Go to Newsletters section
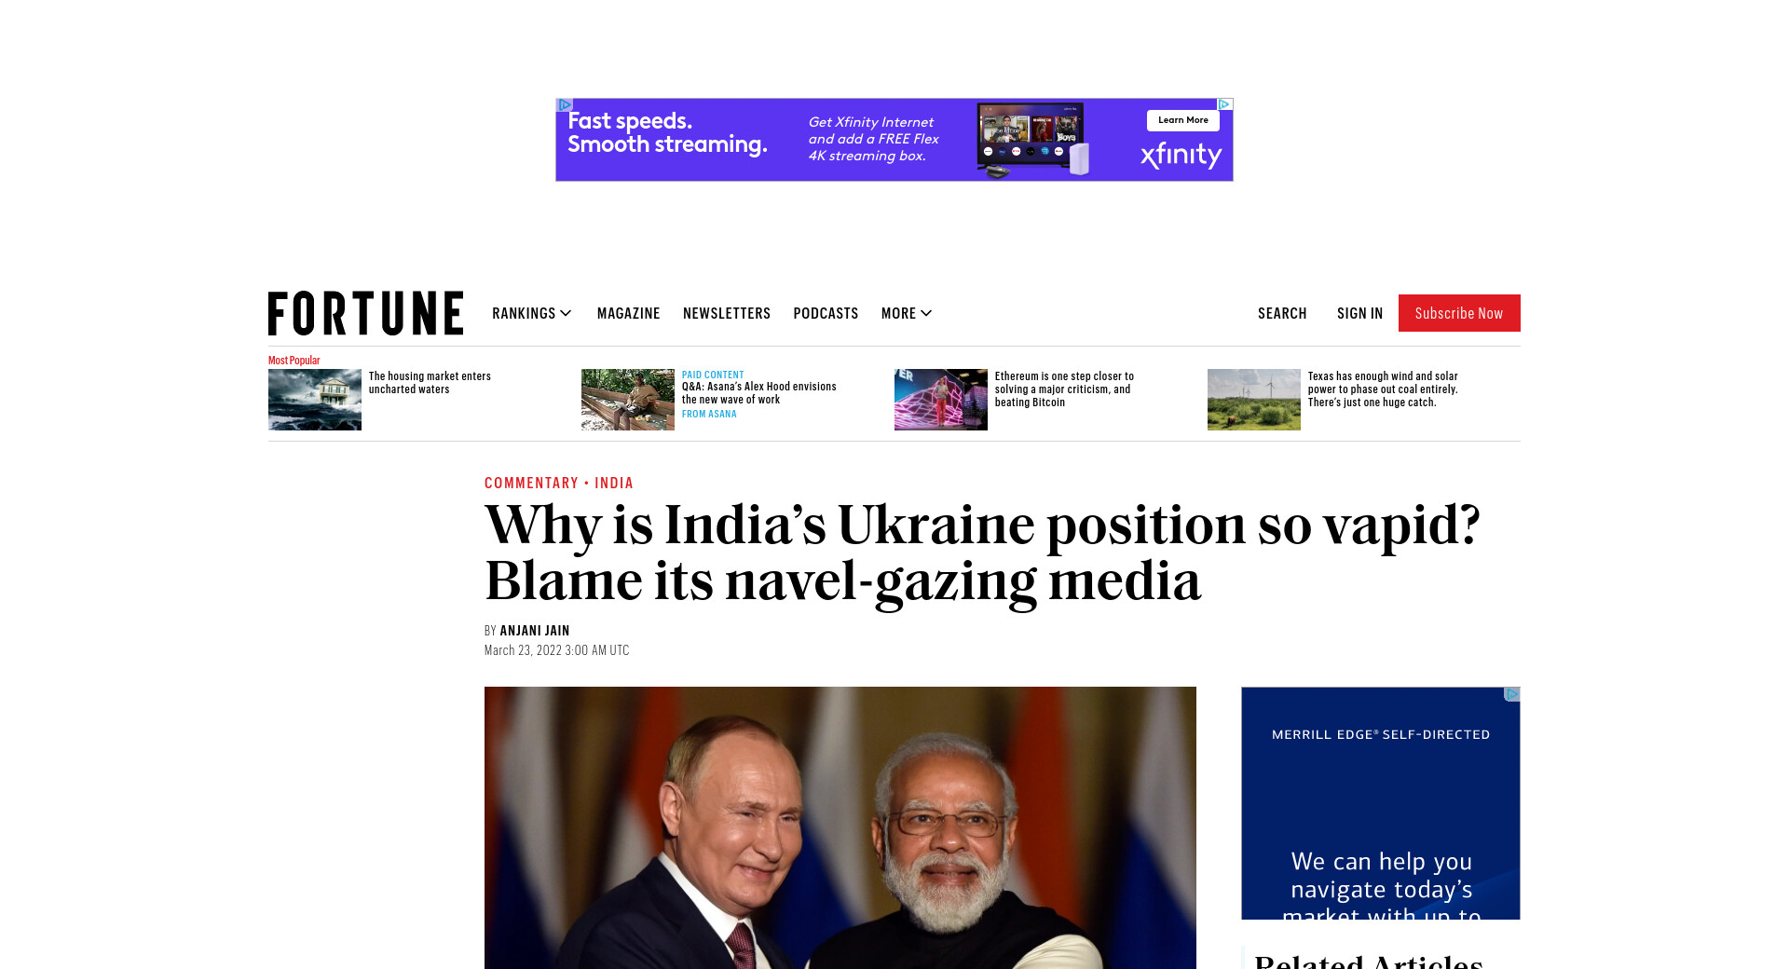Viewport: 1789px width, 969px height. pos(727,313)
